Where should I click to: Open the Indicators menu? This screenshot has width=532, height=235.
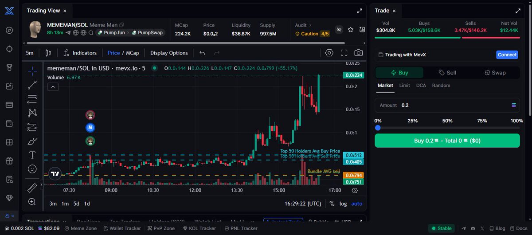[x=80, y=53]
